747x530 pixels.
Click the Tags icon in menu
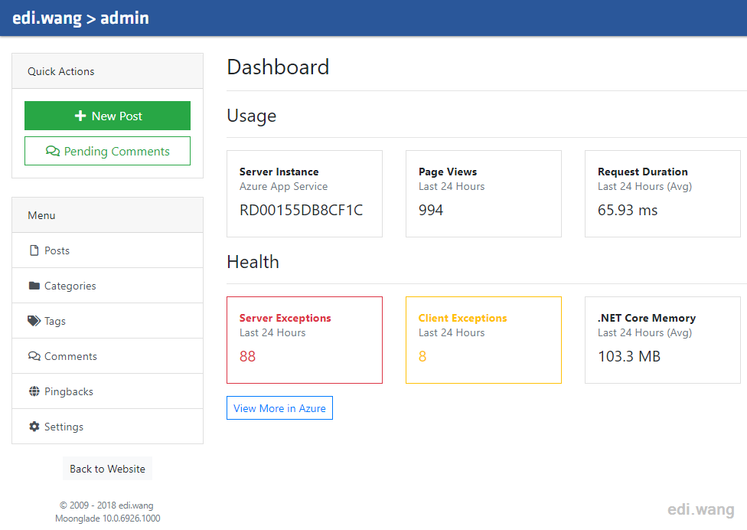coord(34,321)
